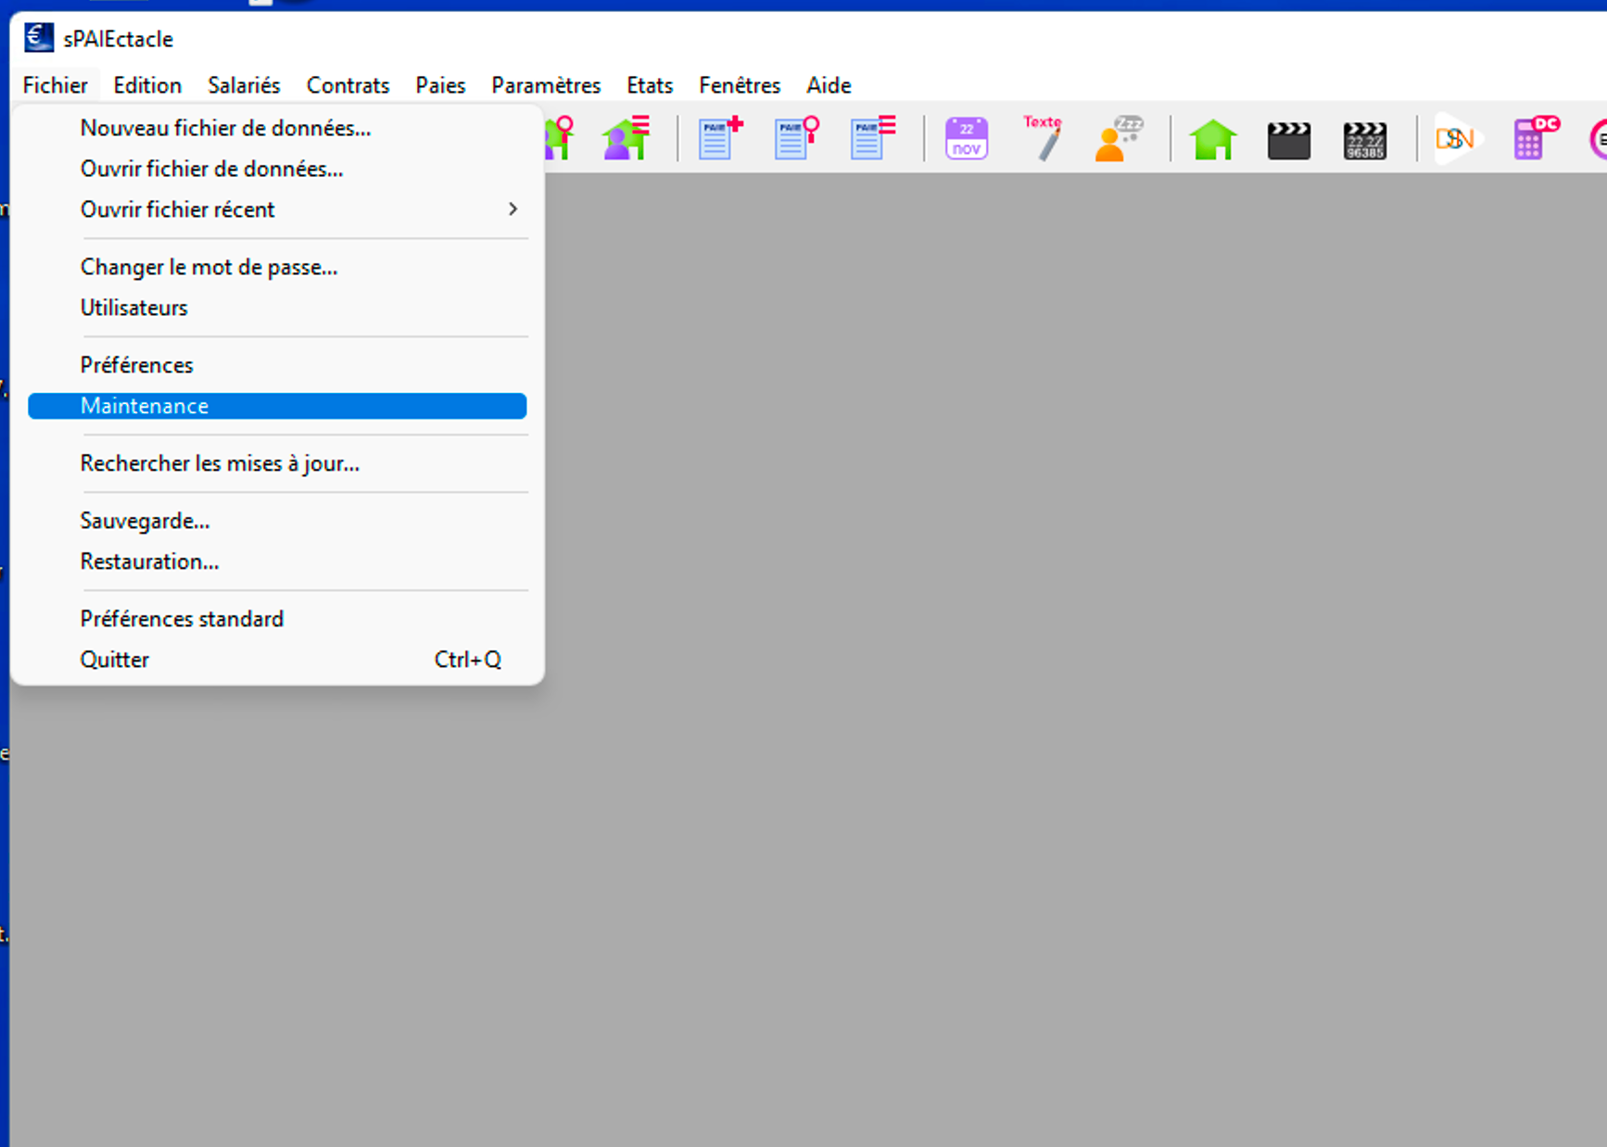This screenshot has height=1147, width=1607.
Task: Open Préférences menu entry
Action: point(277,365)
